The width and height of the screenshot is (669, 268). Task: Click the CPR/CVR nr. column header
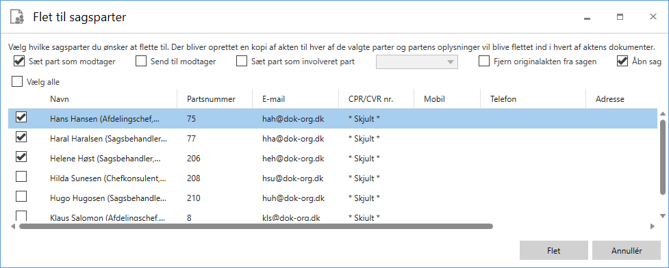370,99
